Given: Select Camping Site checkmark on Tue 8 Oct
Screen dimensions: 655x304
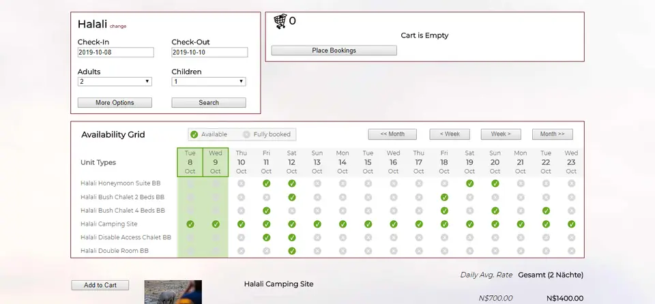Looking at the screenshot, I should [x=190, y=224].
